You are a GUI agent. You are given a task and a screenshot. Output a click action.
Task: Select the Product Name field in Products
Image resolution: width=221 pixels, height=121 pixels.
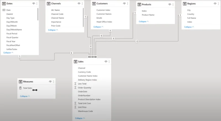pos(148,15)
